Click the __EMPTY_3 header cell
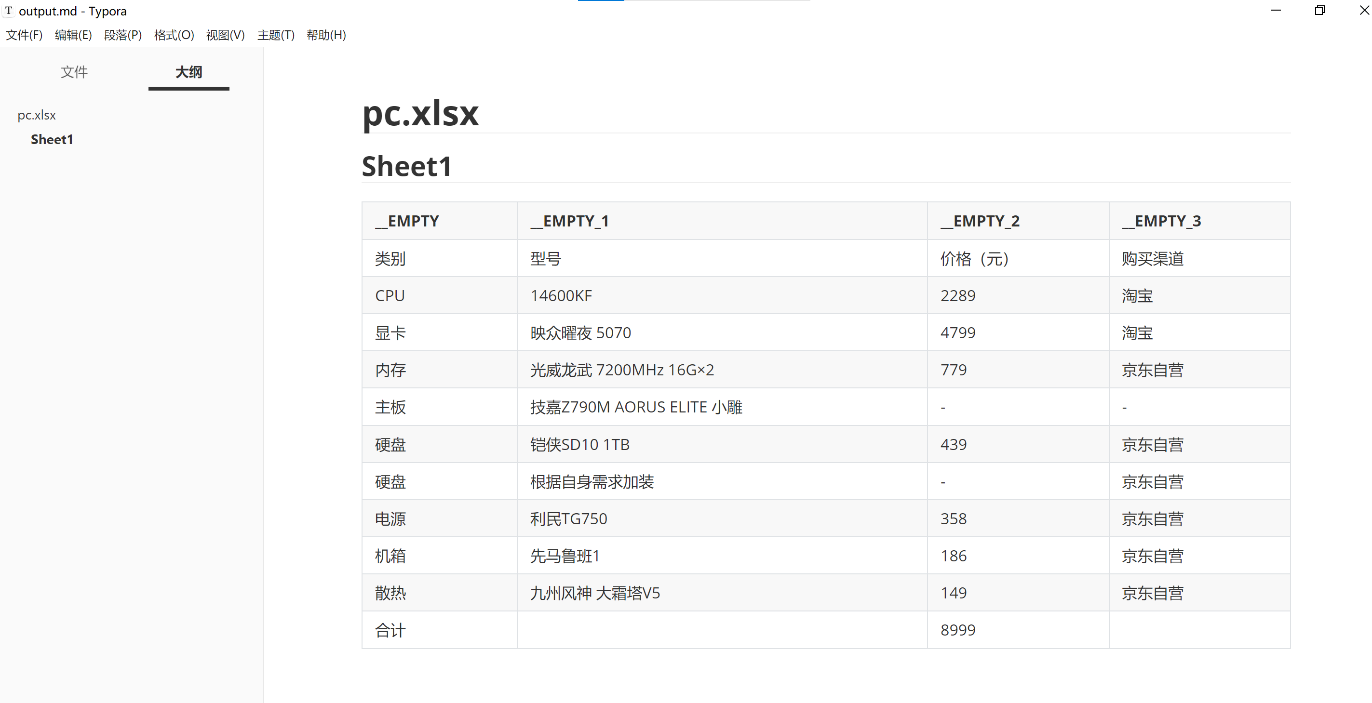Viewport: 1372px width, 703px height. click(1199, 221)
